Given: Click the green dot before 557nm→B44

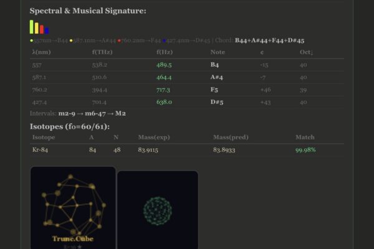Looking at the screenshot, I should [32, 40].
